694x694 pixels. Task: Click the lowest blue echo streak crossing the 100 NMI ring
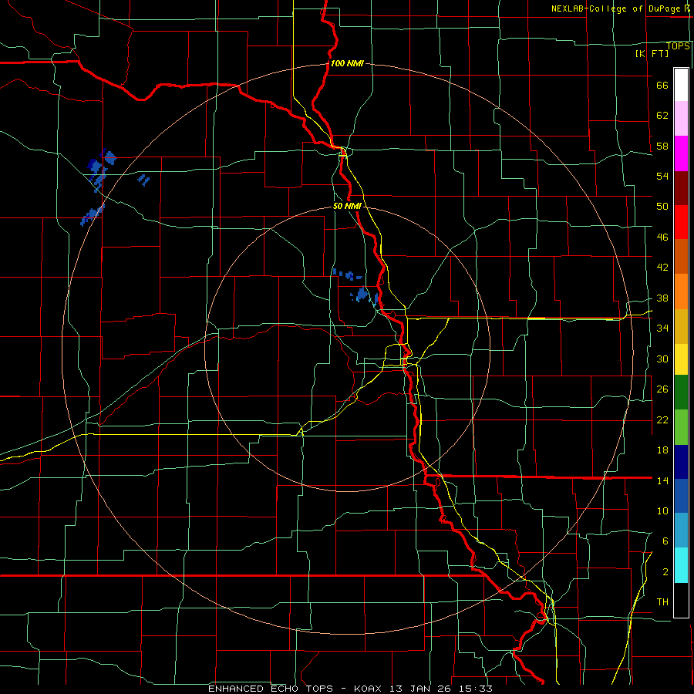(x=92, y=215)
